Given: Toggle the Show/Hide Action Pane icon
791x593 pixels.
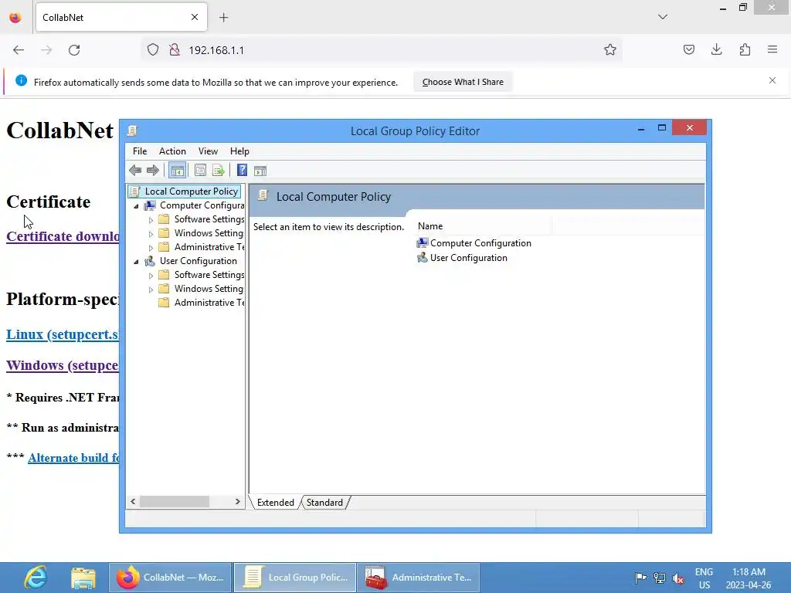Looking at the screenshot, I should [260, 171].
